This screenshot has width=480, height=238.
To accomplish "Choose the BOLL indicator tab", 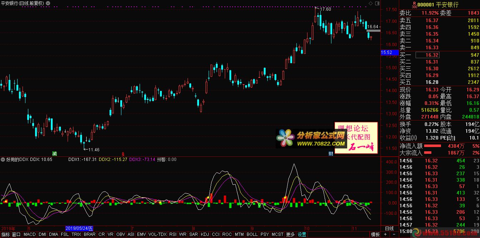I will pos(252,235).
